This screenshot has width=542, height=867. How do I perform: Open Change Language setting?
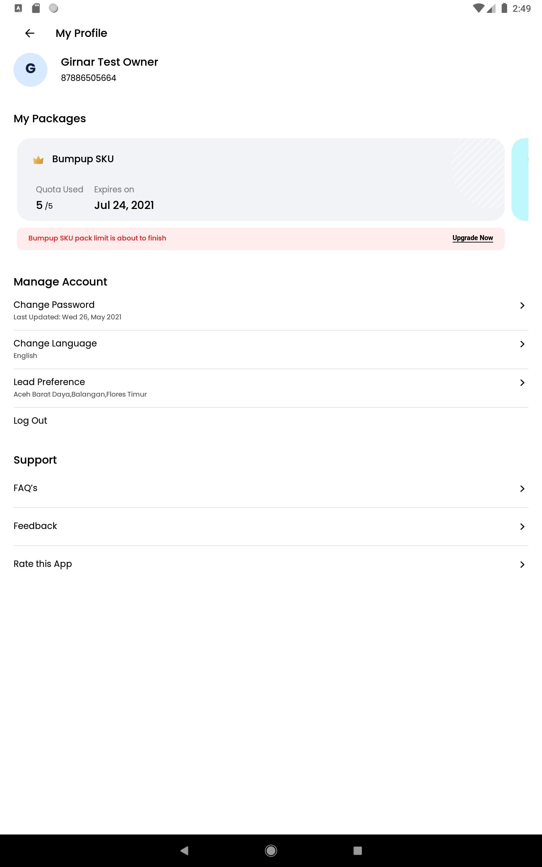click(x=271, y=349)
